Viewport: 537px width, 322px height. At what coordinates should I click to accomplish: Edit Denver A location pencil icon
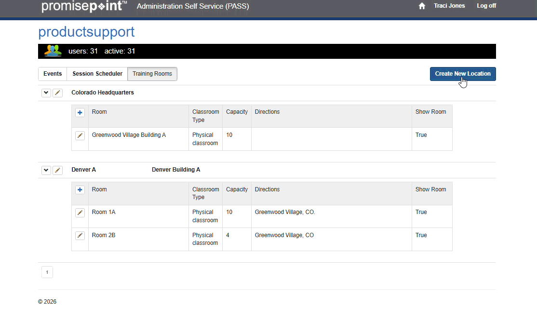click(x=58, y=170)
